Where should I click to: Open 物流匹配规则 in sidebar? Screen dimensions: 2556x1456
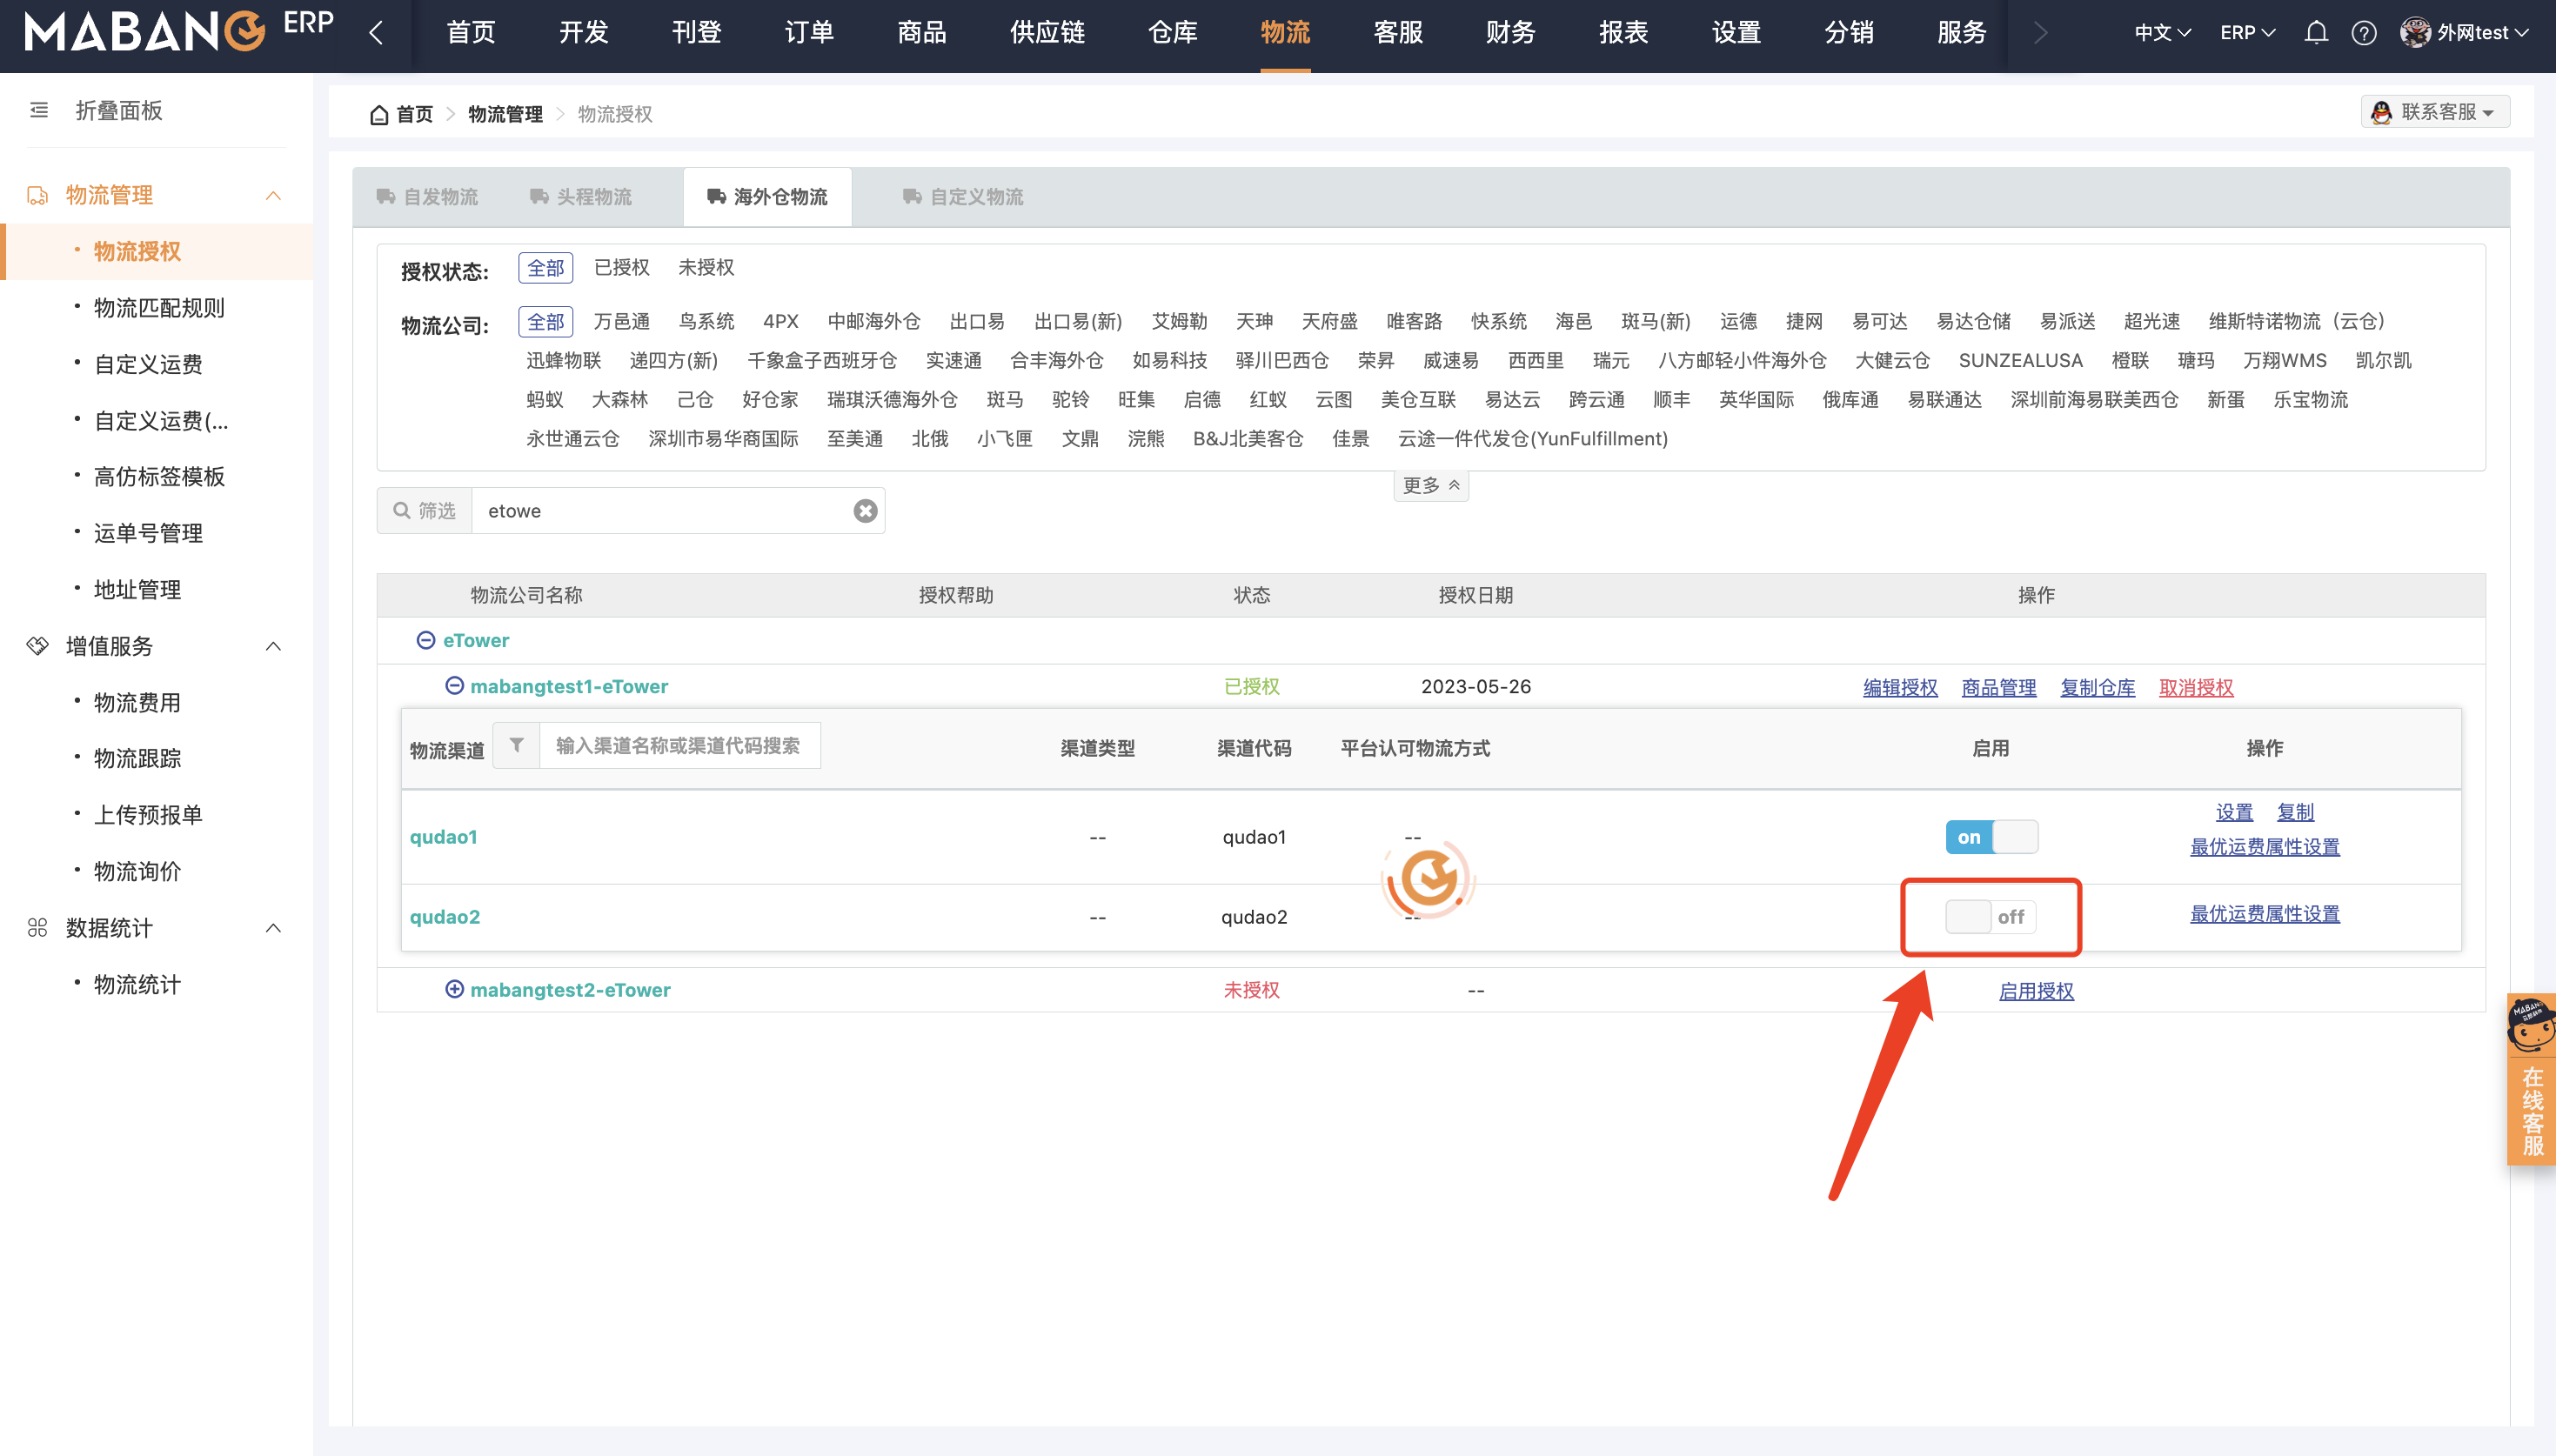tap(159, 308)
